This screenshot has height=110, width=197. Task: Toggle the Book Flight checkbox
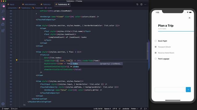155,41
